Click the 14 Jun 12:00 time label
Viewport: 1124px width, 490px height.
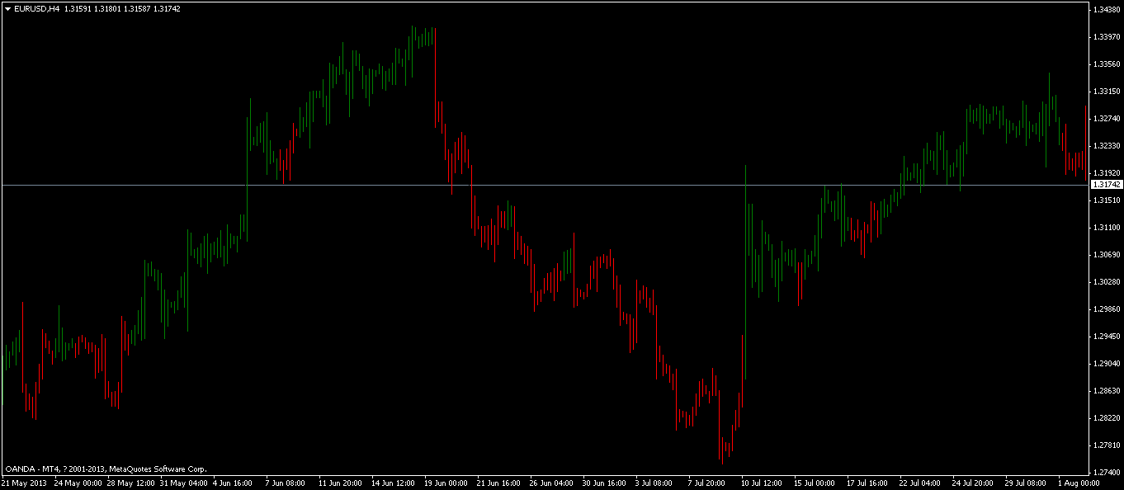[x=394, y=483]
